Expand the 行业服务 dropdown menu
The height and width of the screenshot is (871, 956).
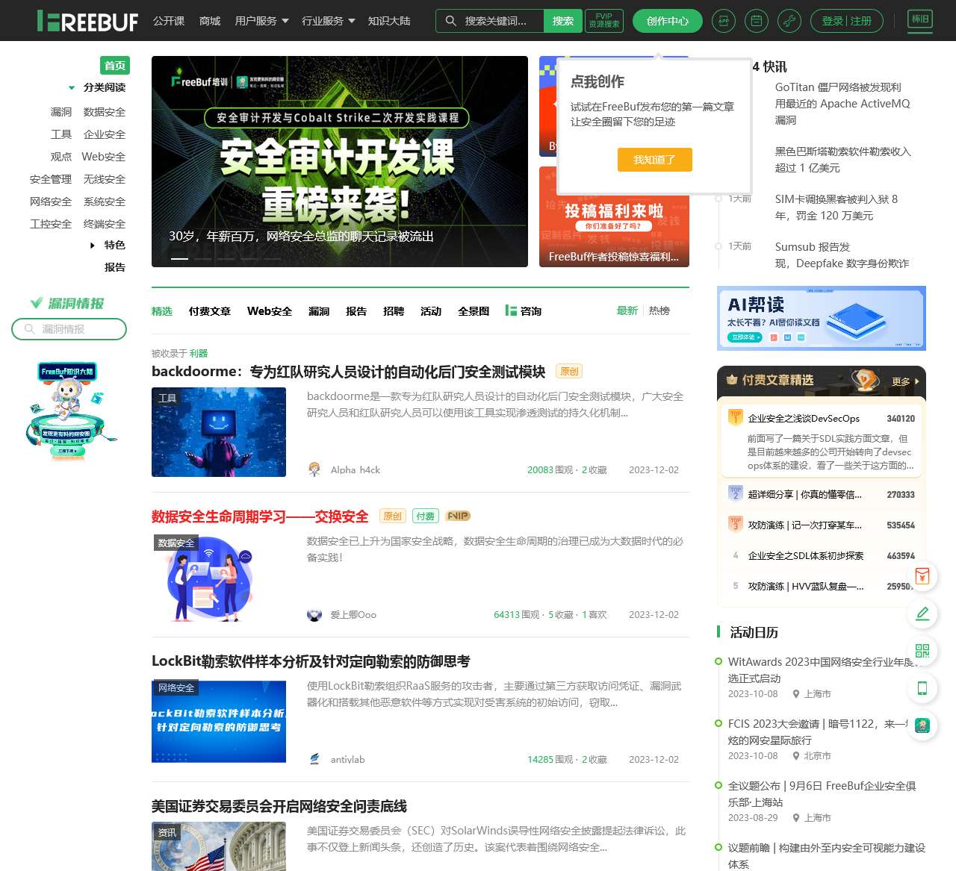pyautogui.click(x=329, y=21)
